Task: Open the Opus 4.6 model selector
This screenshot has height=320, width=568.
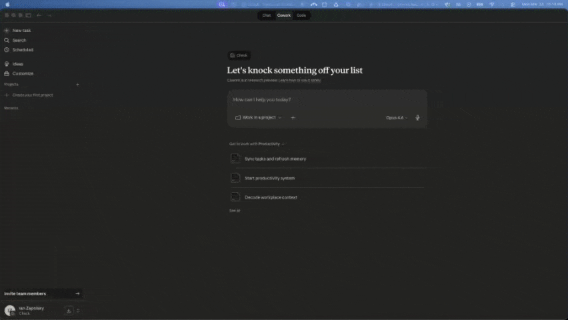Action: (397, 117)
